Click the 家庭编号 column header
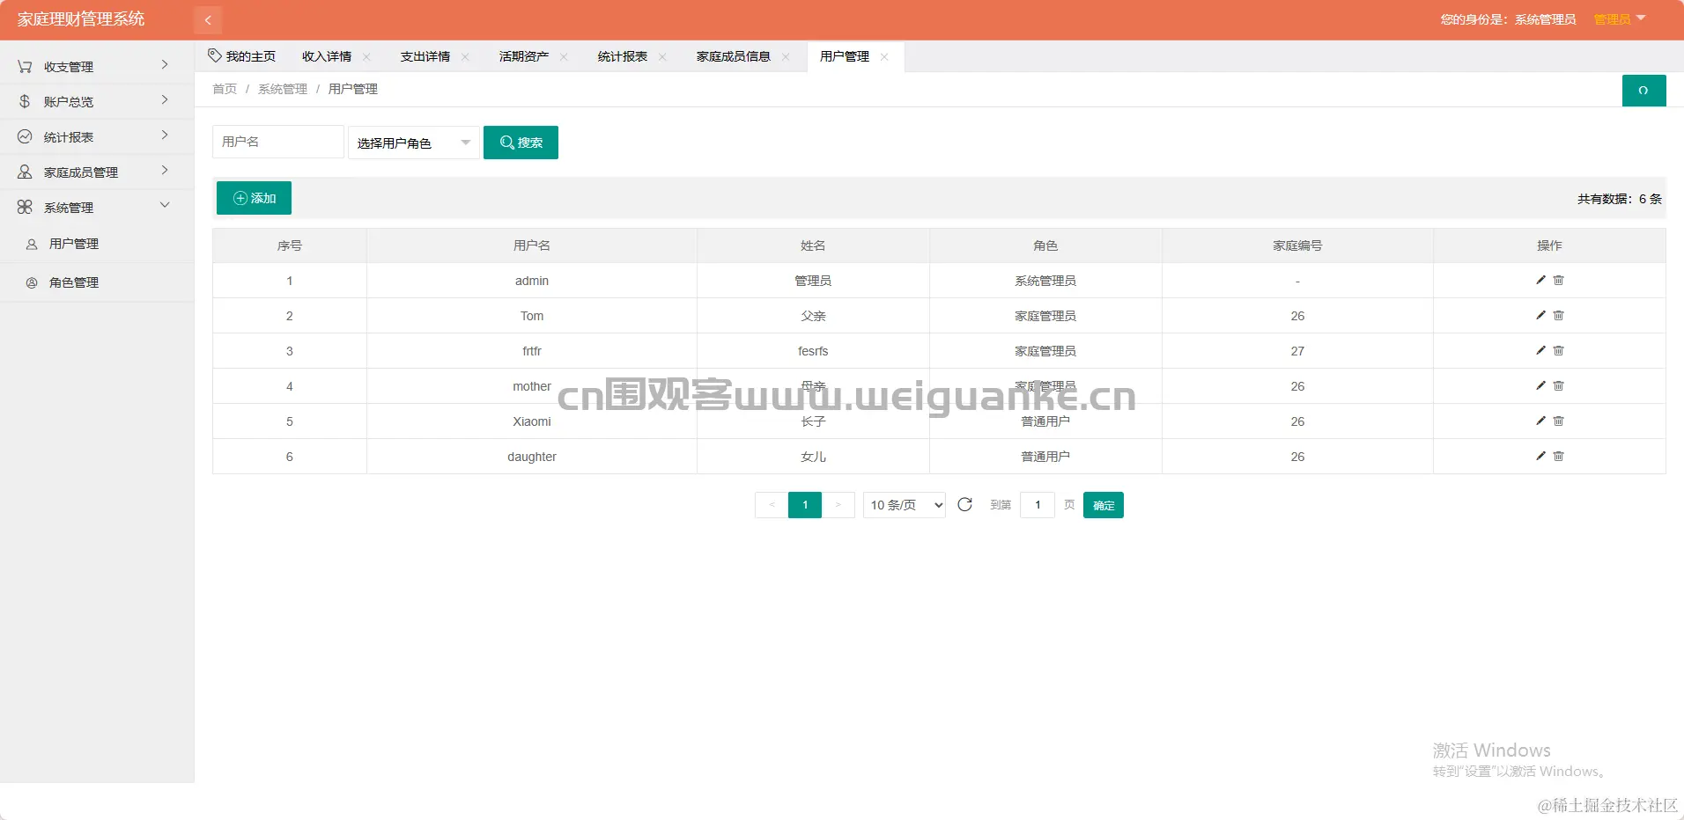 1297,245
